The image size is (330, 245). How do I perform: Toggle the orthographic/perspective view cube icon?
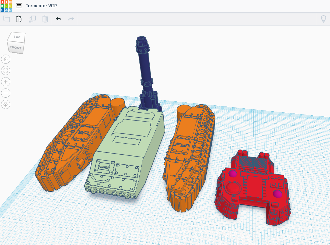pyautogui.click(x=6, y=104)
